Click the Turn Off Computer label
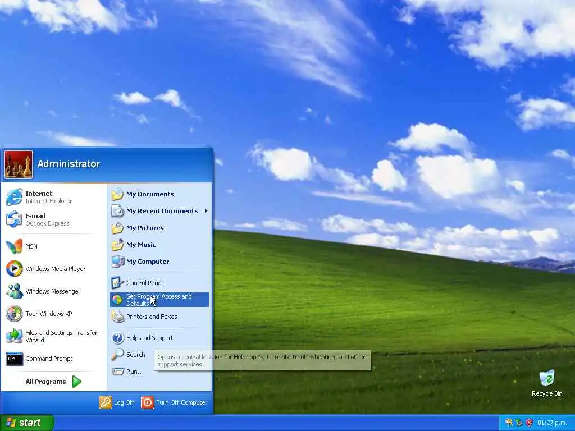575x431 pixels. click(182, 402)
